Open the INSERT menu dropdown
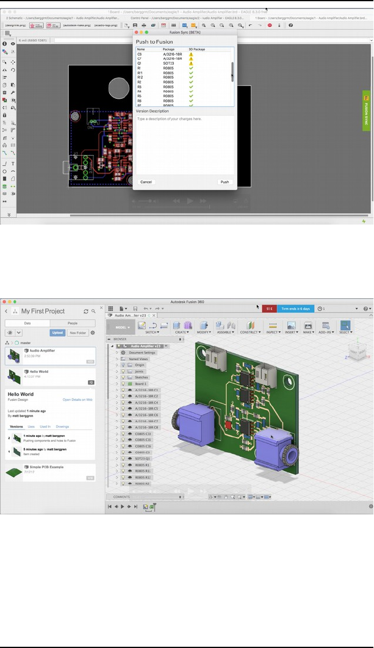 tap(292, 333)
